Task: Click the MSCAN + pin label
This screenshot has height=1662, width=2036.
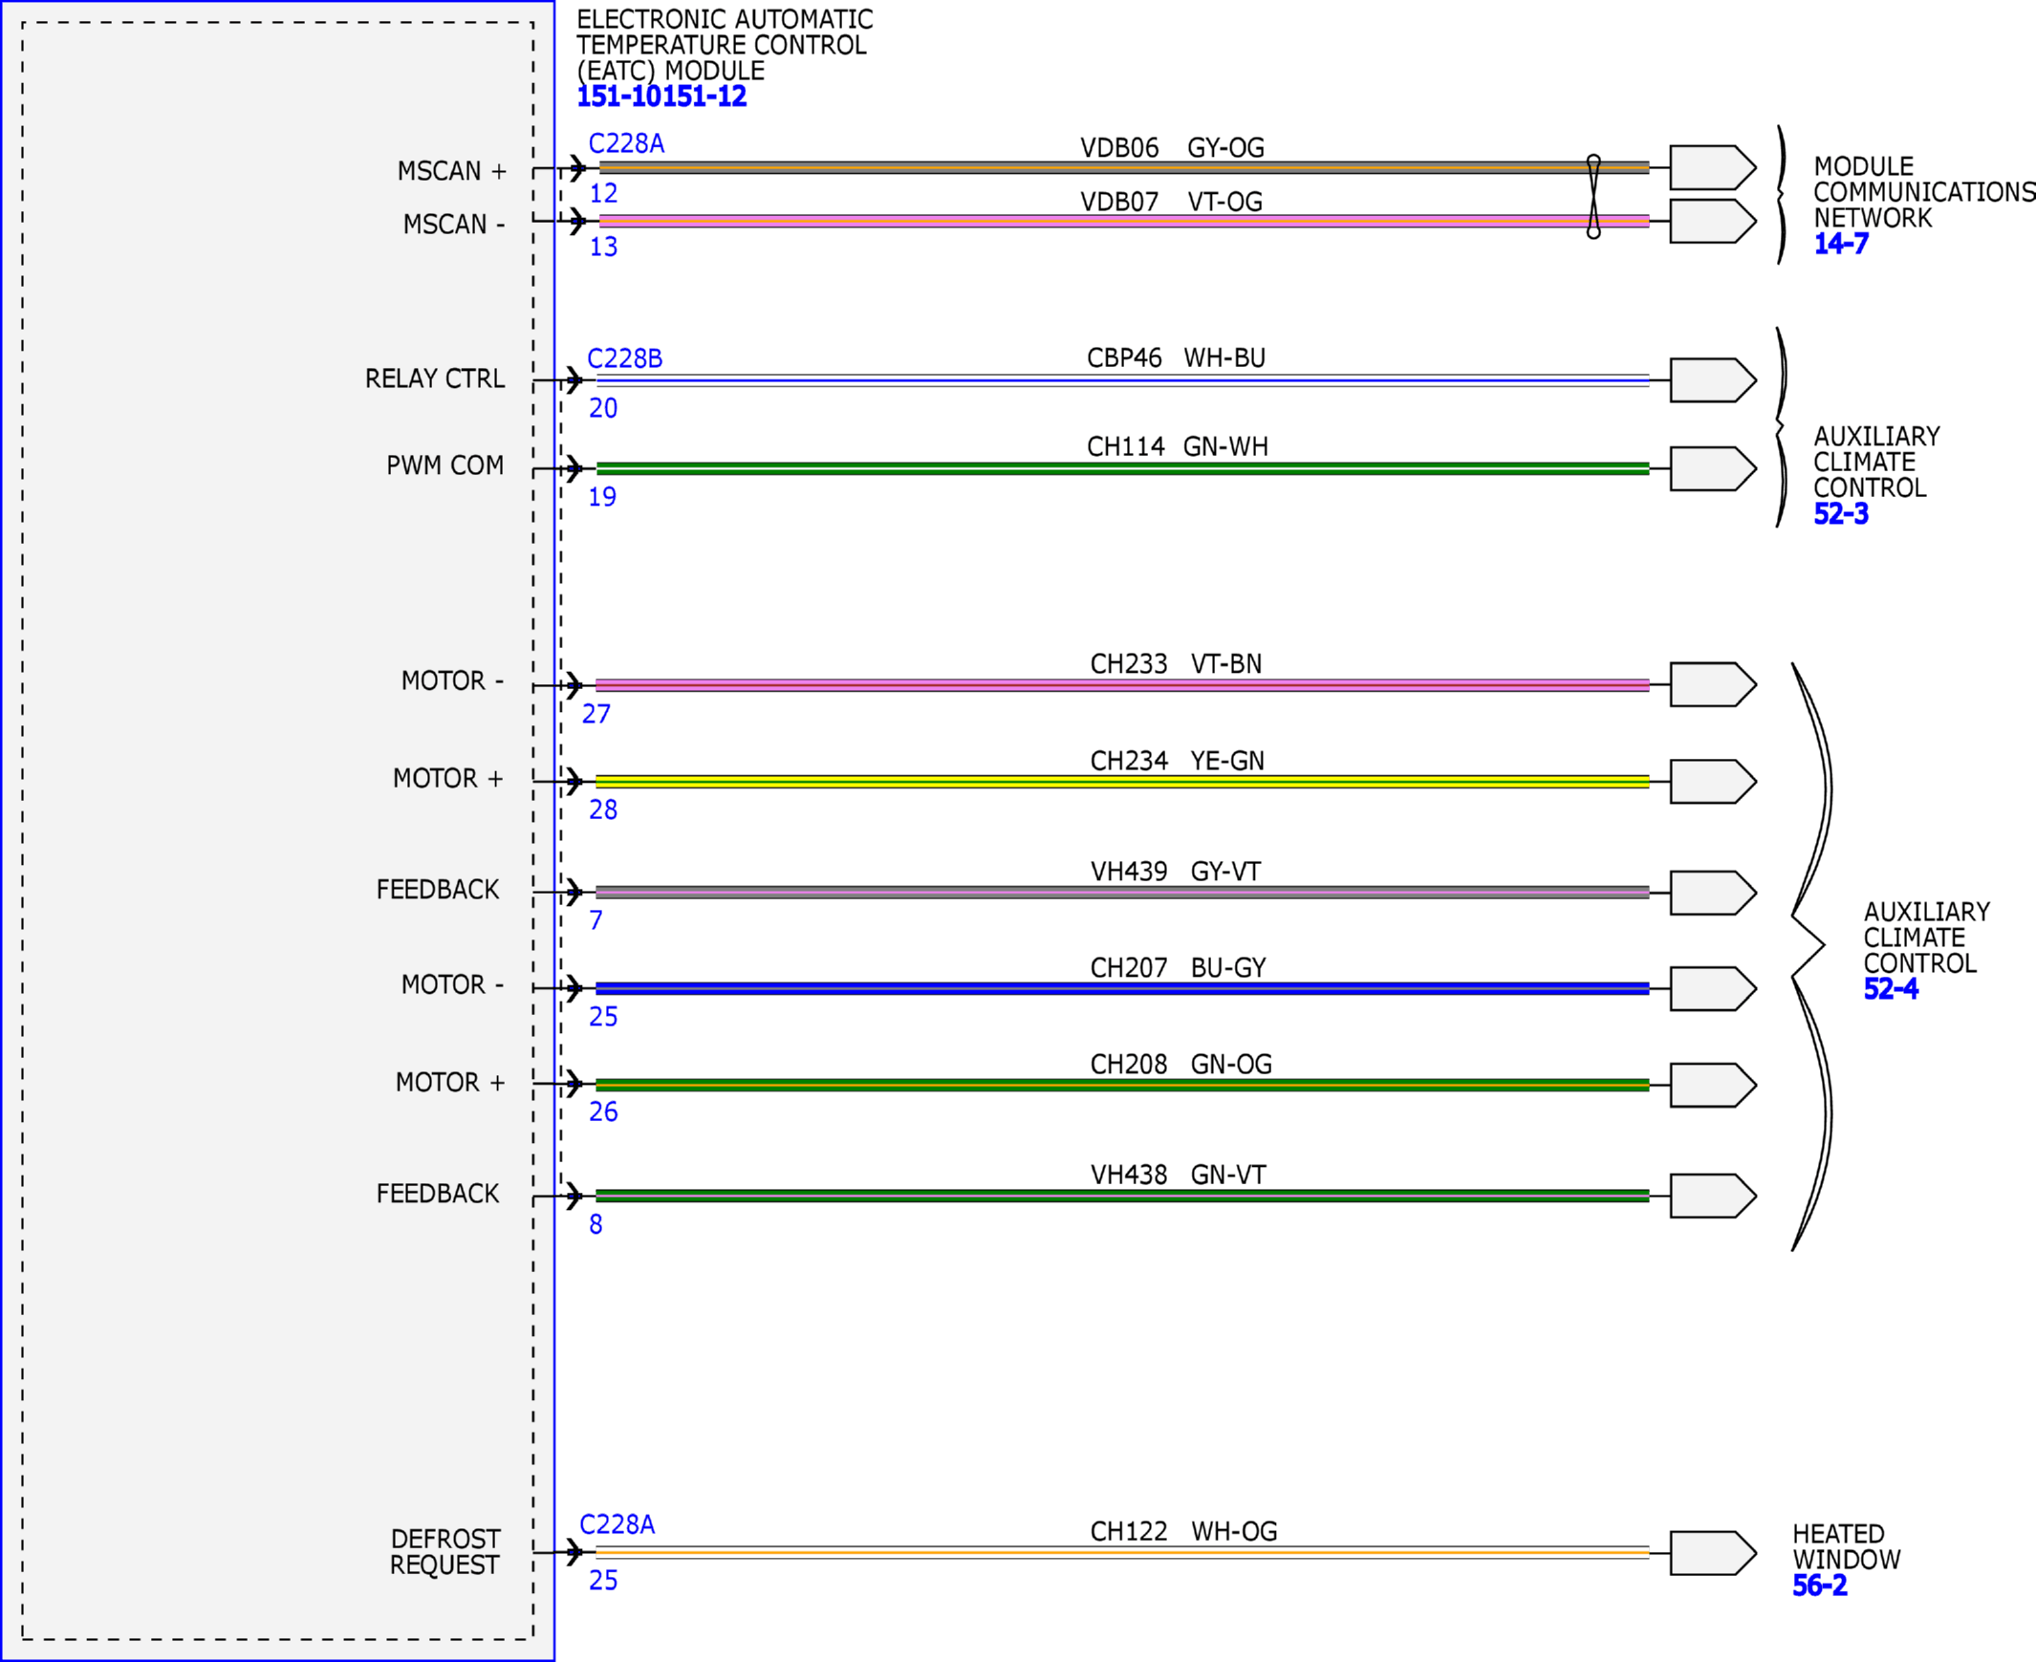Action: pyautogui.click(x=452, y=171)
